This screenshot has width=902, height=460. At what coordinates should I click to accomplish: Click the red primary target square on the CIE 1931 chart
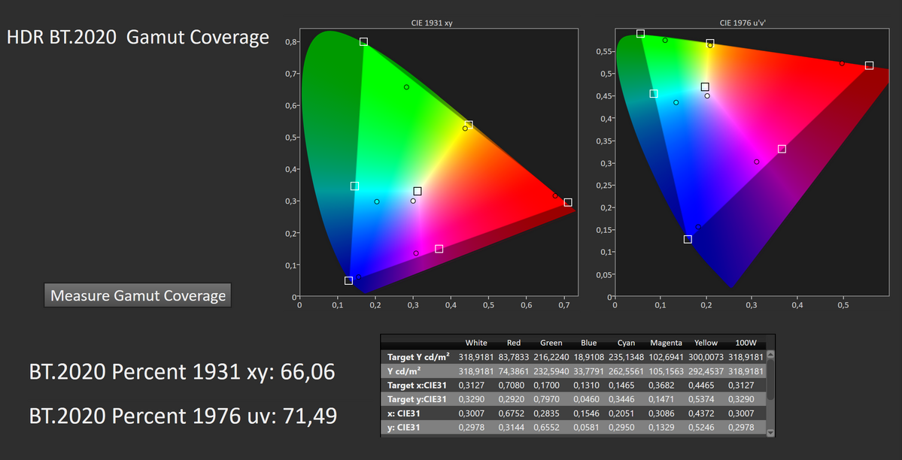(x=566, y=202)
